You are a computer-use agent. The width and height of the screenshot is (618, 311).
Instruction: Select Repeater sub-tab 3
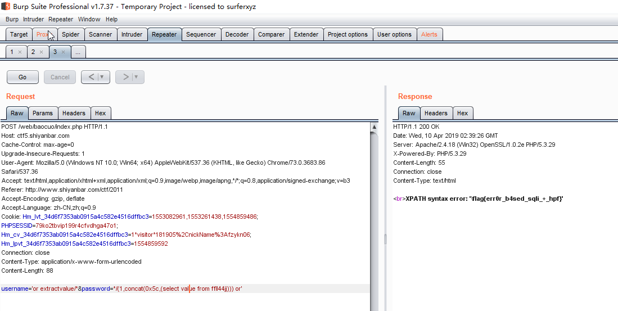coord(55,52)
